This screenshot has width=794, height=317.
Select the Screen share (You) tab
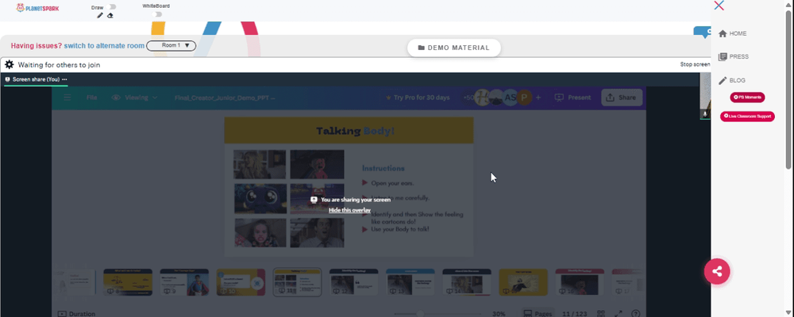pyautogui.click(x=36, y=79)
